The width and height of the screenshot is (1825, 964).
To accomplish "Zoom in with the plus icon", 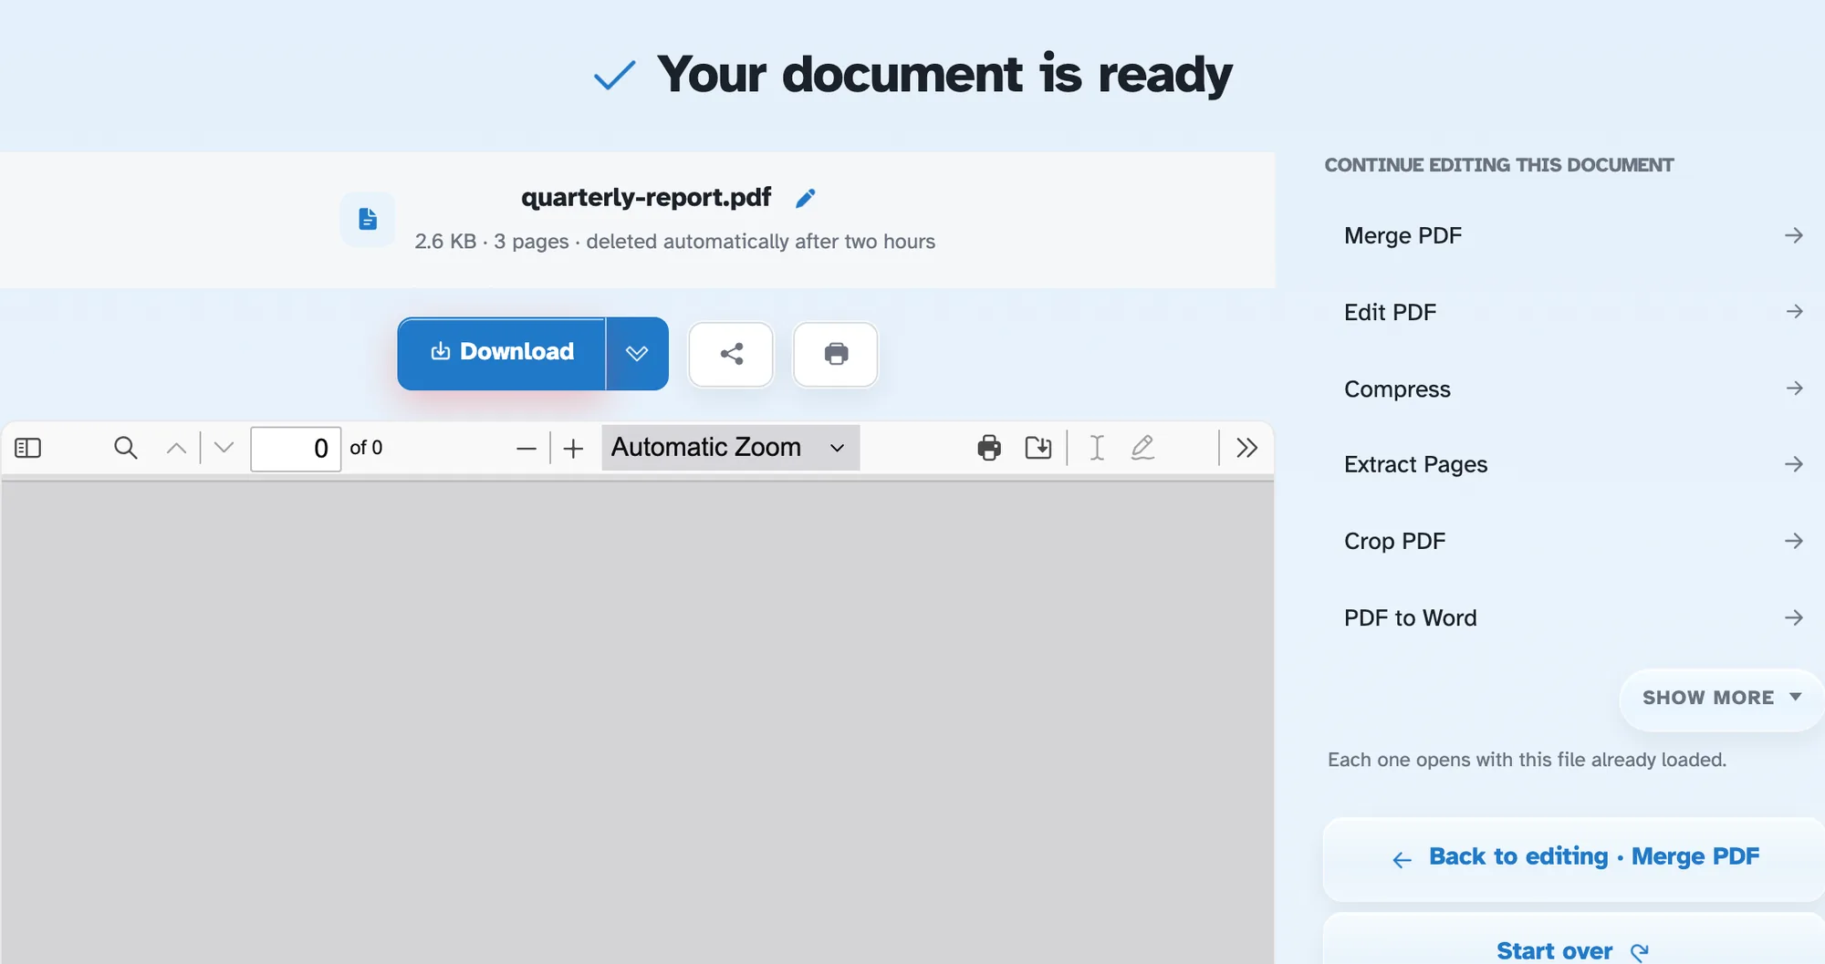I will [573, 448].
